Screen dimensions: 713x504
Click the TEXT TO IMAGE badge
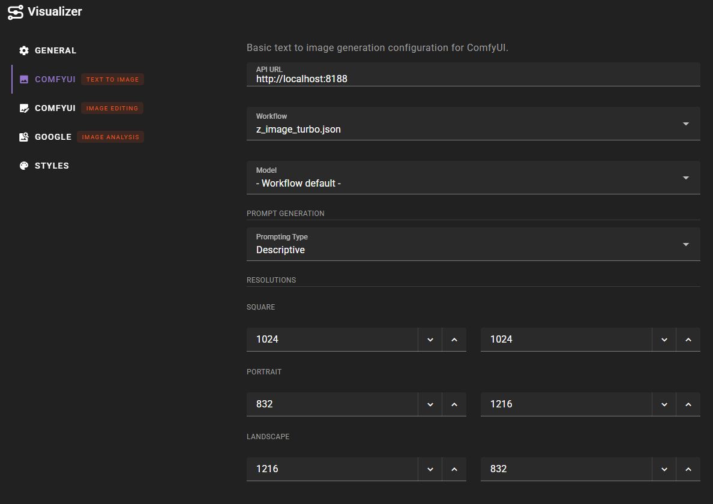point(112,79)
